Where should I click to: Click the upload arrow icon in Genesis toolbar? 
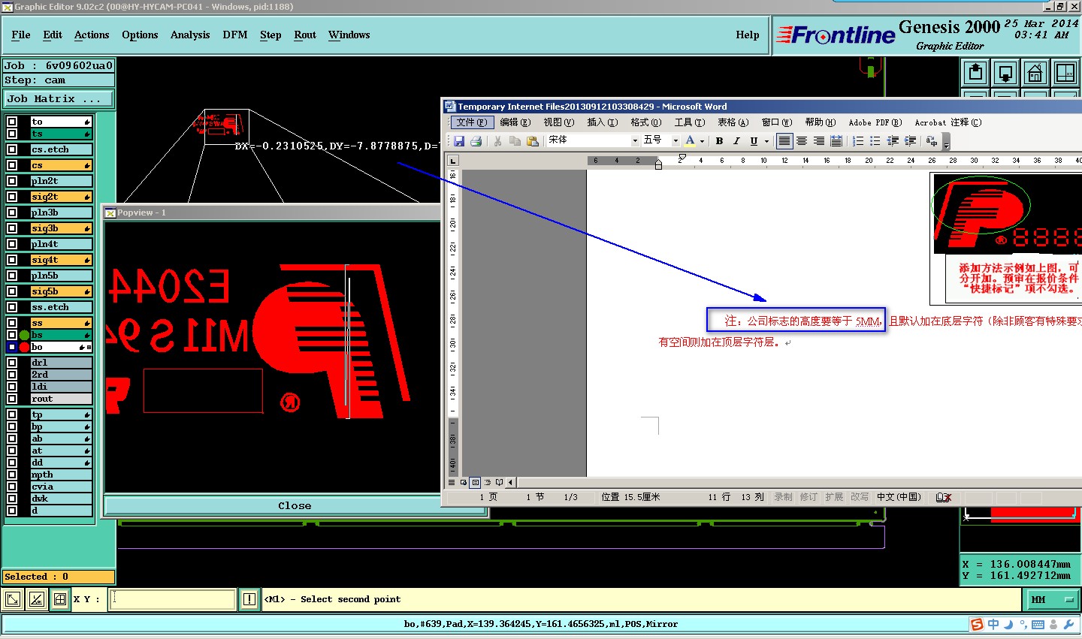pos(975,73)
